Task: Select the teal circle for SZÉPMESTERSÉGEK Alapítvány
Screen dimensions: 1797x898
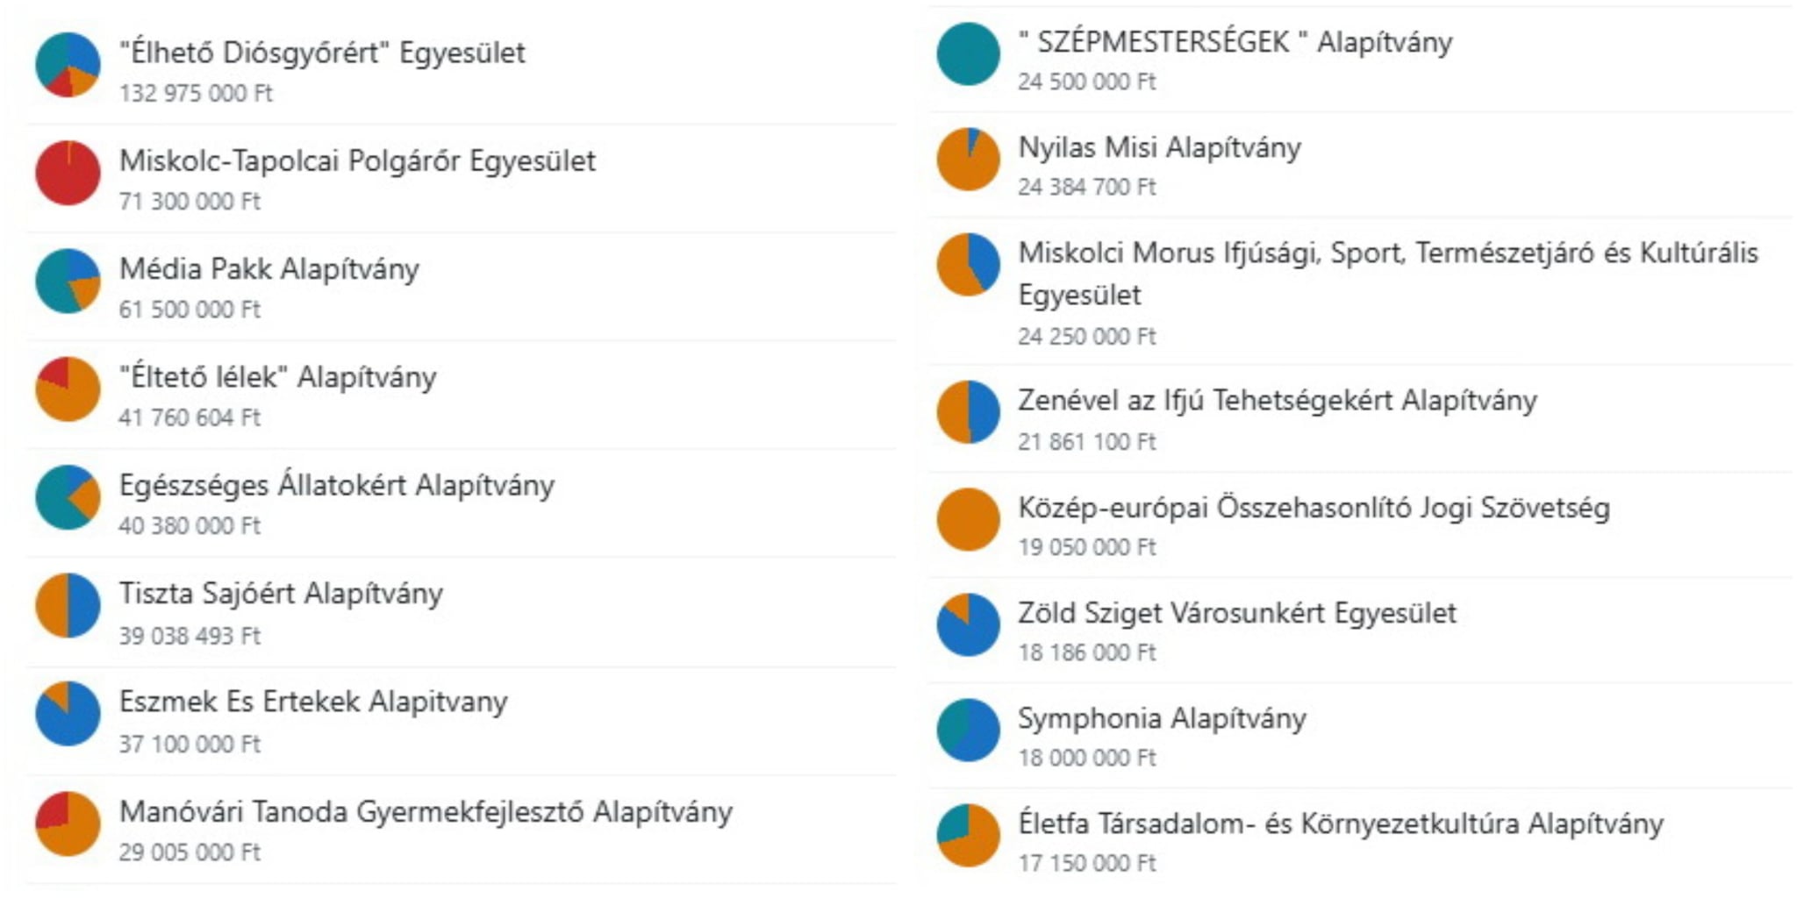Action: [x=968, y=53]
